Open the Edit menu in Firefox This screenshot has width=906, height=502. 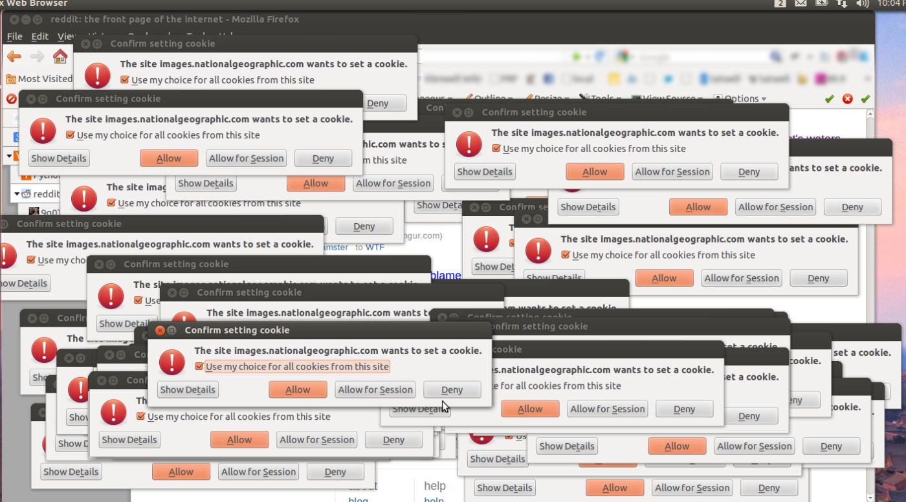(39, 36)
